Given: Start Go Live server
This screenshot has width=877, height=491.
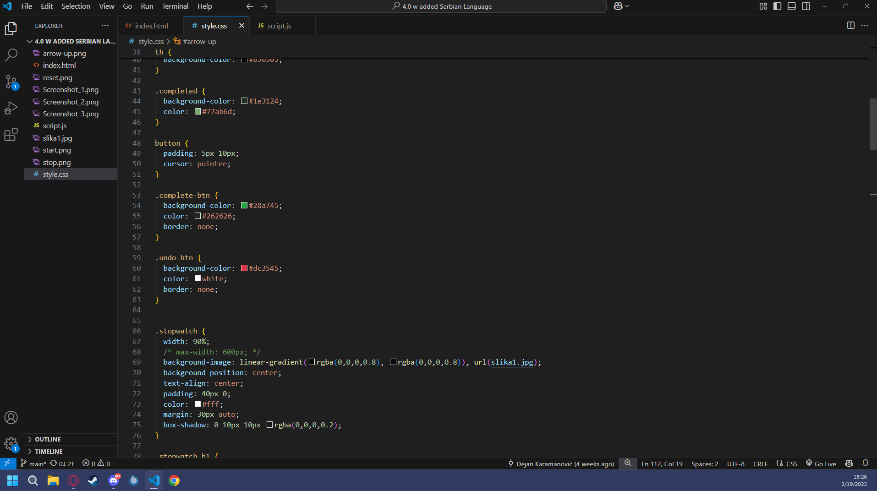Looking at the screenshot, I should coord(821,464).
